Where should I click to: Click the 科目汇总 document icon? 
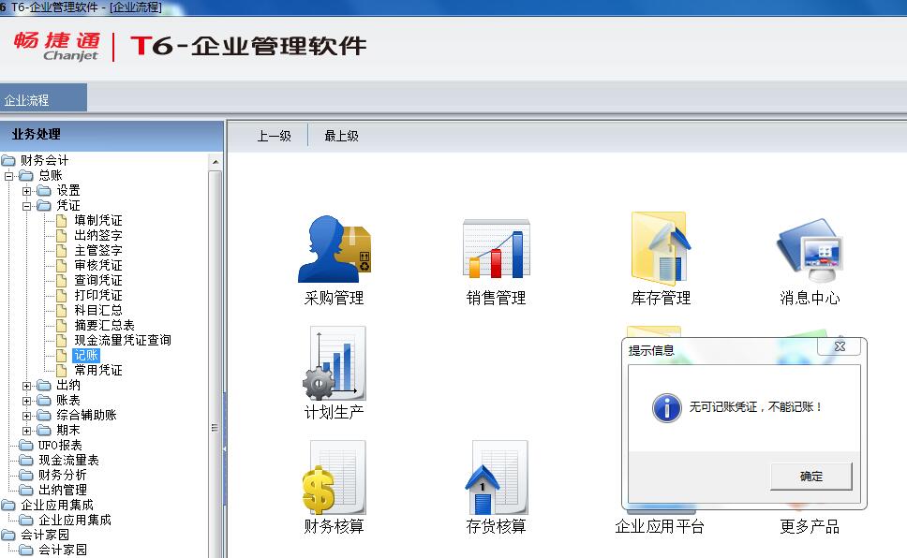click(61, 311)
